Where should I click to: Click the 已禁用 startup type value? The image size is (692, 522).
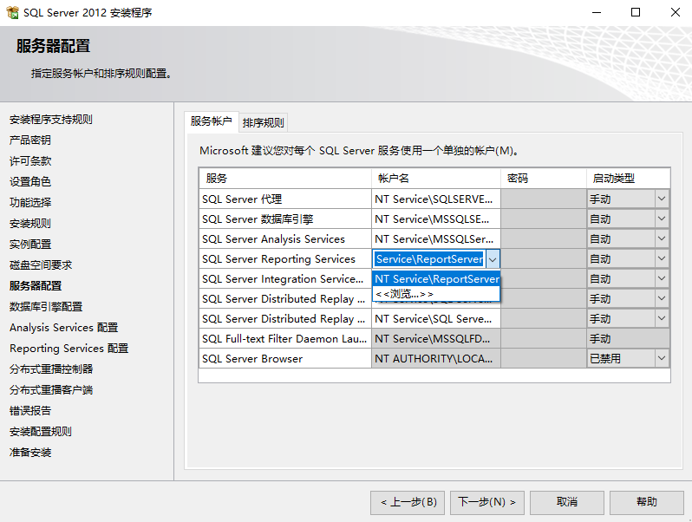click(605, 359)
